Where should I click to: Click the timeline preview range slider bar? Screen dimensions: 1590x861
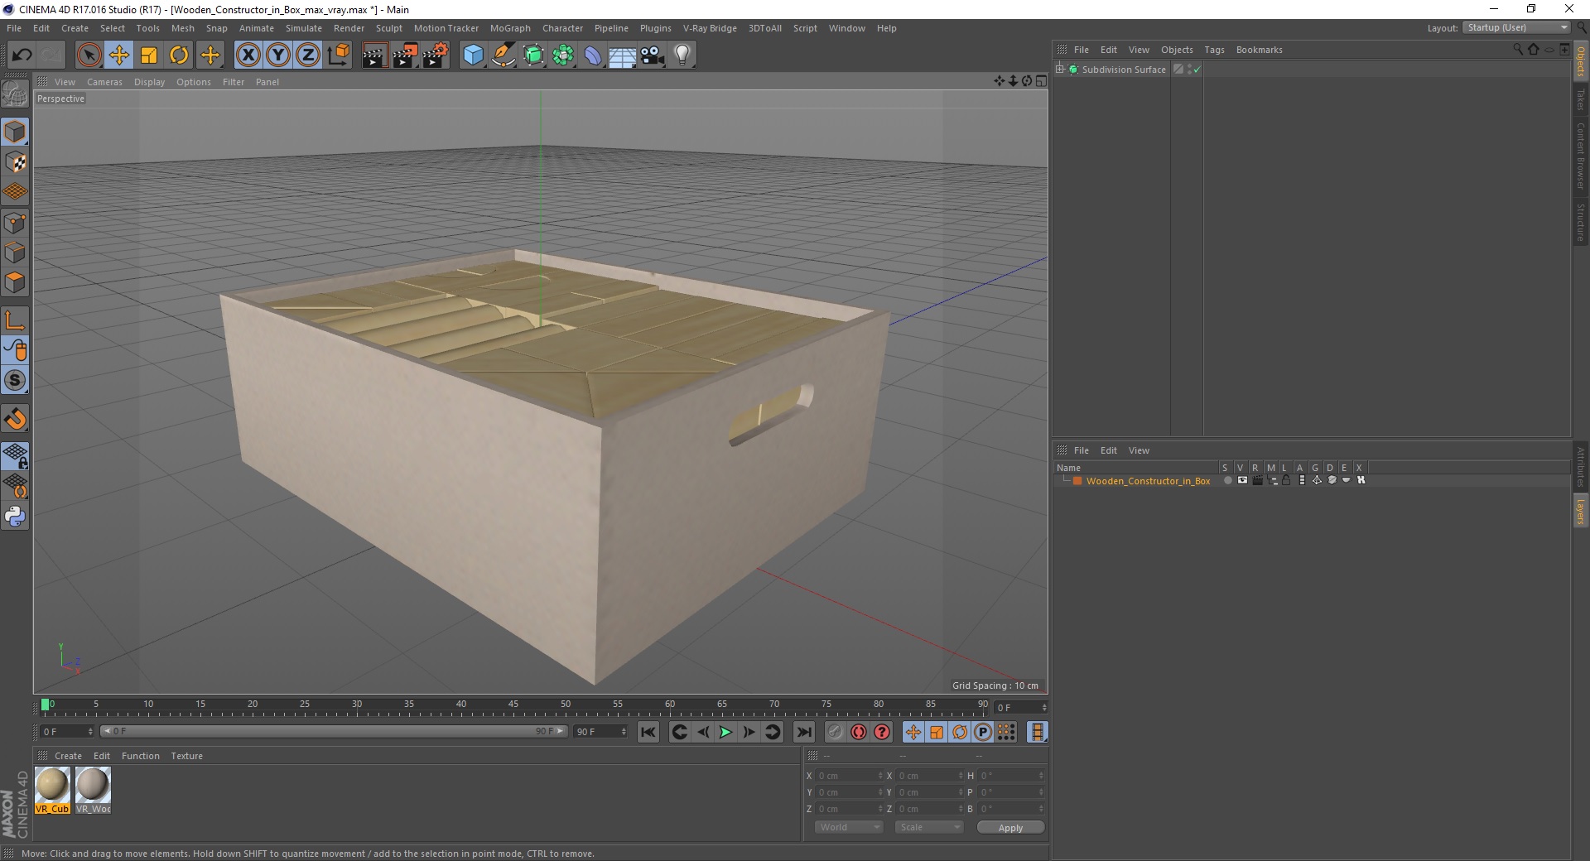click(334, 731)
